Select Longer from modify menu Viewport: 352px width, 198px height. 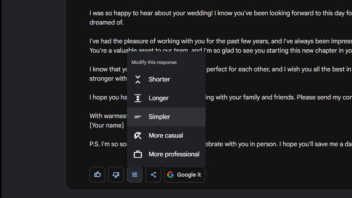point(158,98)
